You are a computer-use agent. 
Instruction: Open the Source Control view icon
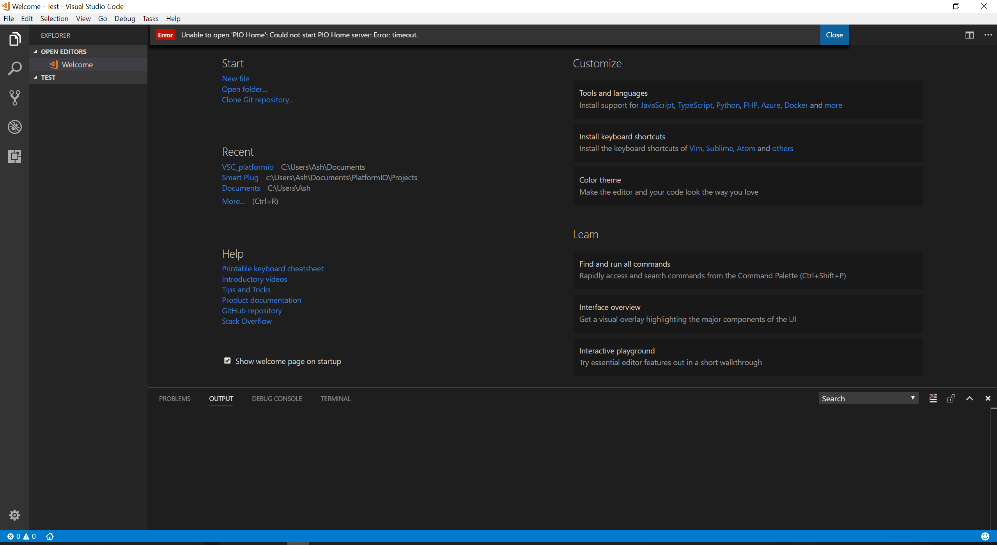[14, 98]
